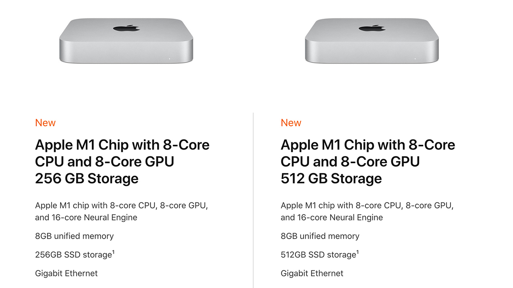Image resolution: width=513 pixels, height=288 pixels.
Task: Click the orange New label above the 256 GB model
Action: click(x=45, y=123)
